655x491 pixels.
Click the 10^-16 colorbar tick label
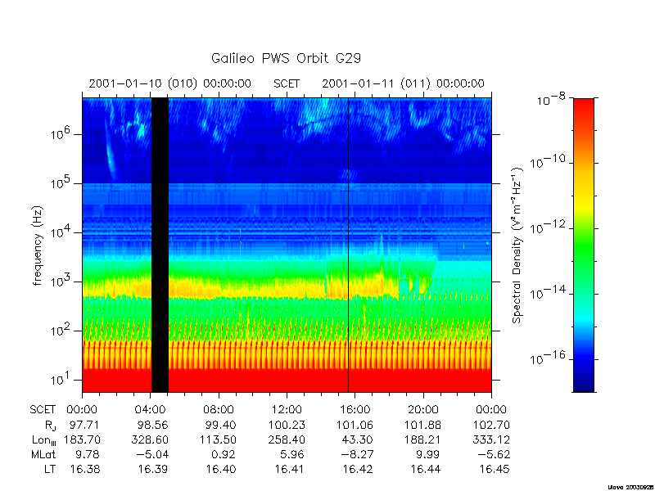548,358
